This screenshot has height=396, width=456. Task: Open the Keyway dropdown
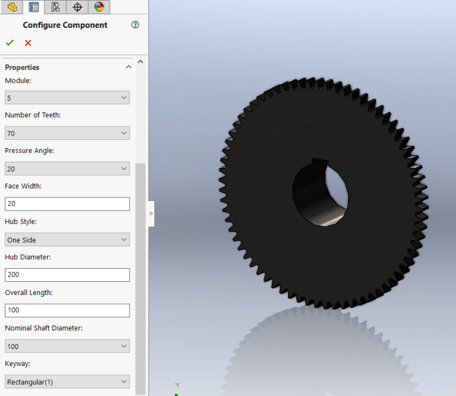pyautogui.click(x=67, y=382)
